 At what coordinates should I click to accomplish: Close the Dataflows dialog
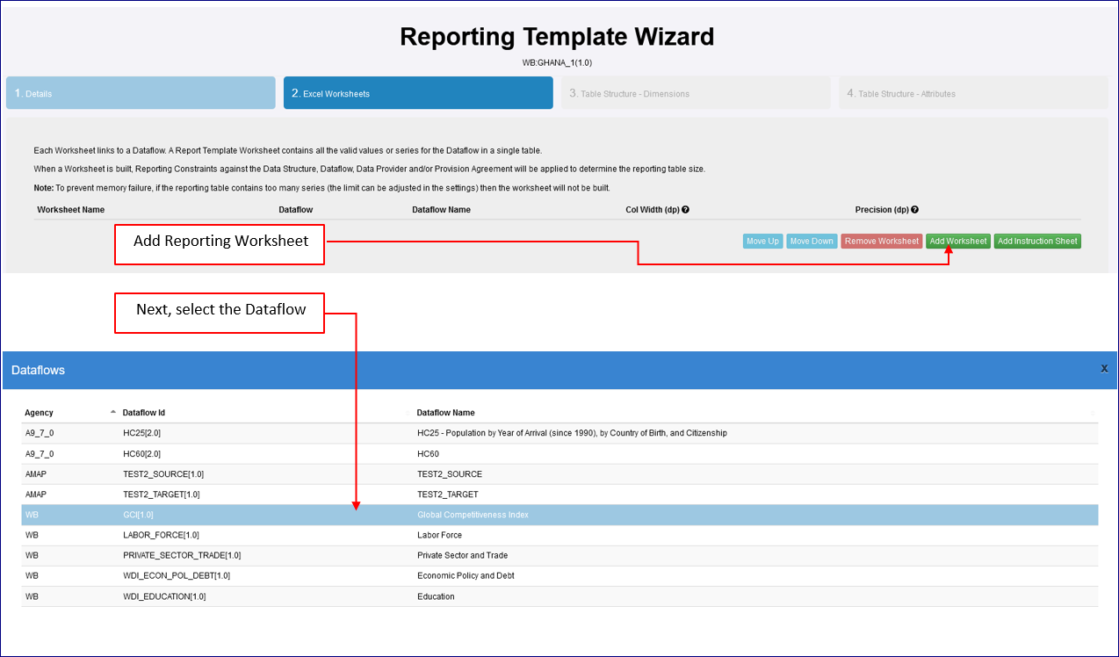[x=1104, y=369]
